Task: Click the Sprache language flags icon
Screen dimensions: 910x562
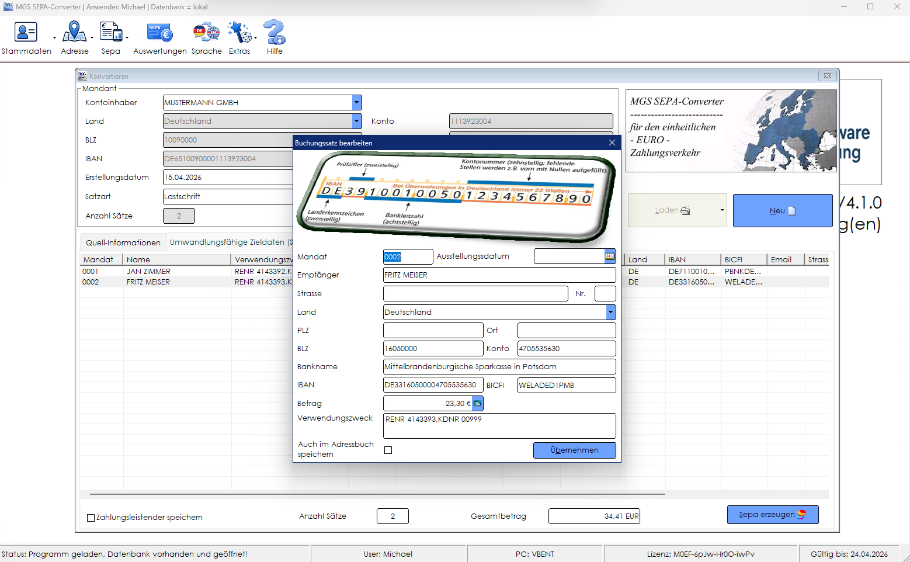Action: coord(206,32)
